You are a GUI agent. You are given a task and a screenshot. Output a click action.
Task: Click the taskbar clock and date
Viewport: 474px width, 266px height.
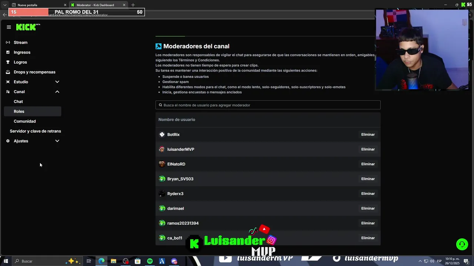(452, 261)
